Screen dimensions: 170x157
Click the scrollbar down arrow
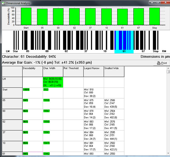tap(168, 153)
